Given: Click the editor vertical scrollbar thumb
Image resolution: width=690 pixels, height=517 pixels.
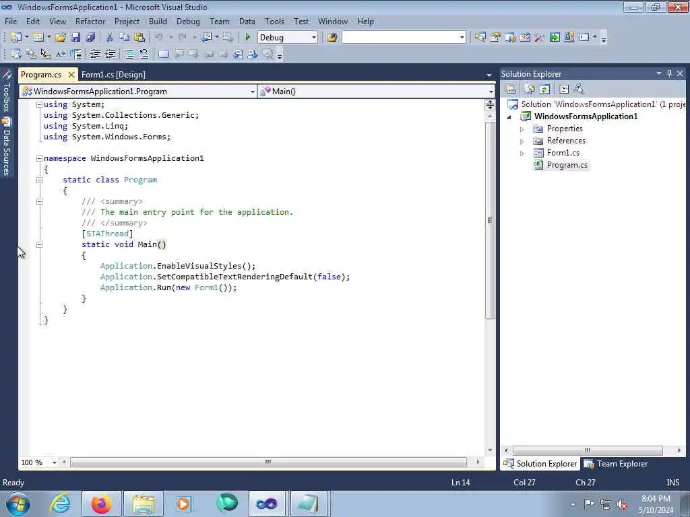Looking at the screenshot, I should pyautogui.click(x=490, y=220).
